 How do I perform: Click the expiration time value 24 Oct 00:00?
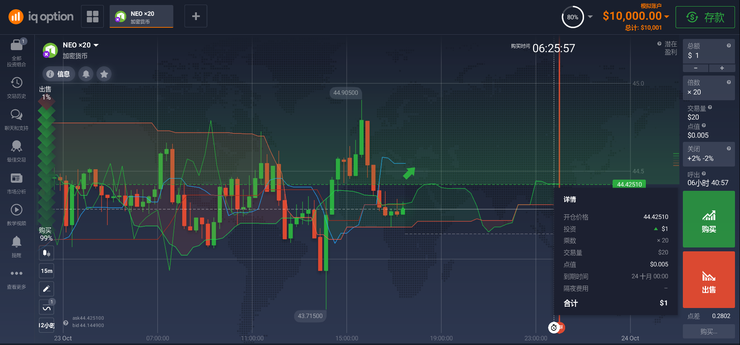pyautogui.click(x=650, y=276)
